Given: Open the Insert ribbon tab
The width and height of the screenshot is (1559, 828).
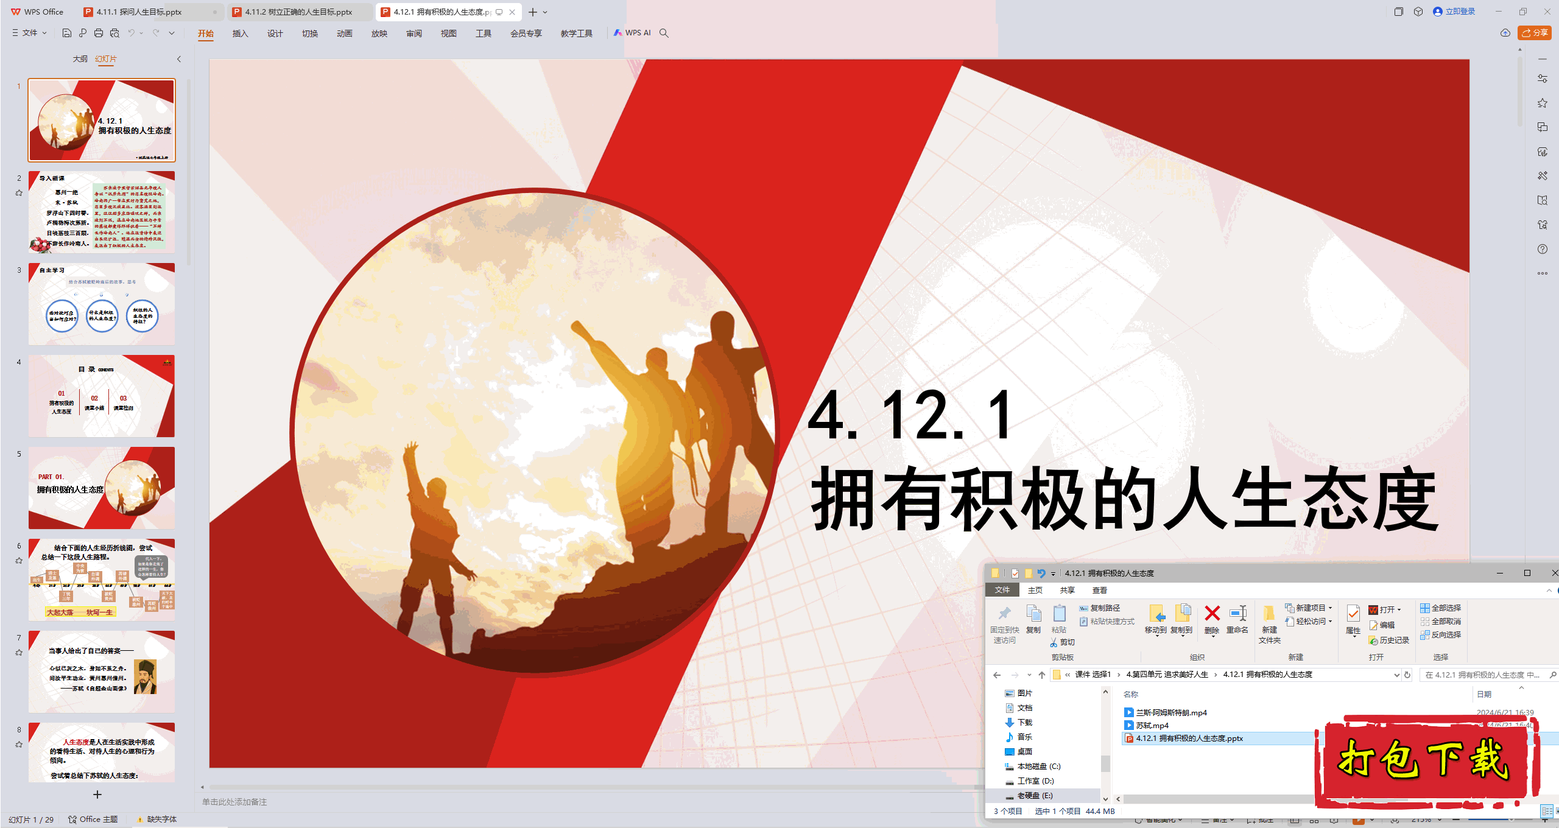Looking at the screenshot, I should [x=241, y=33].
